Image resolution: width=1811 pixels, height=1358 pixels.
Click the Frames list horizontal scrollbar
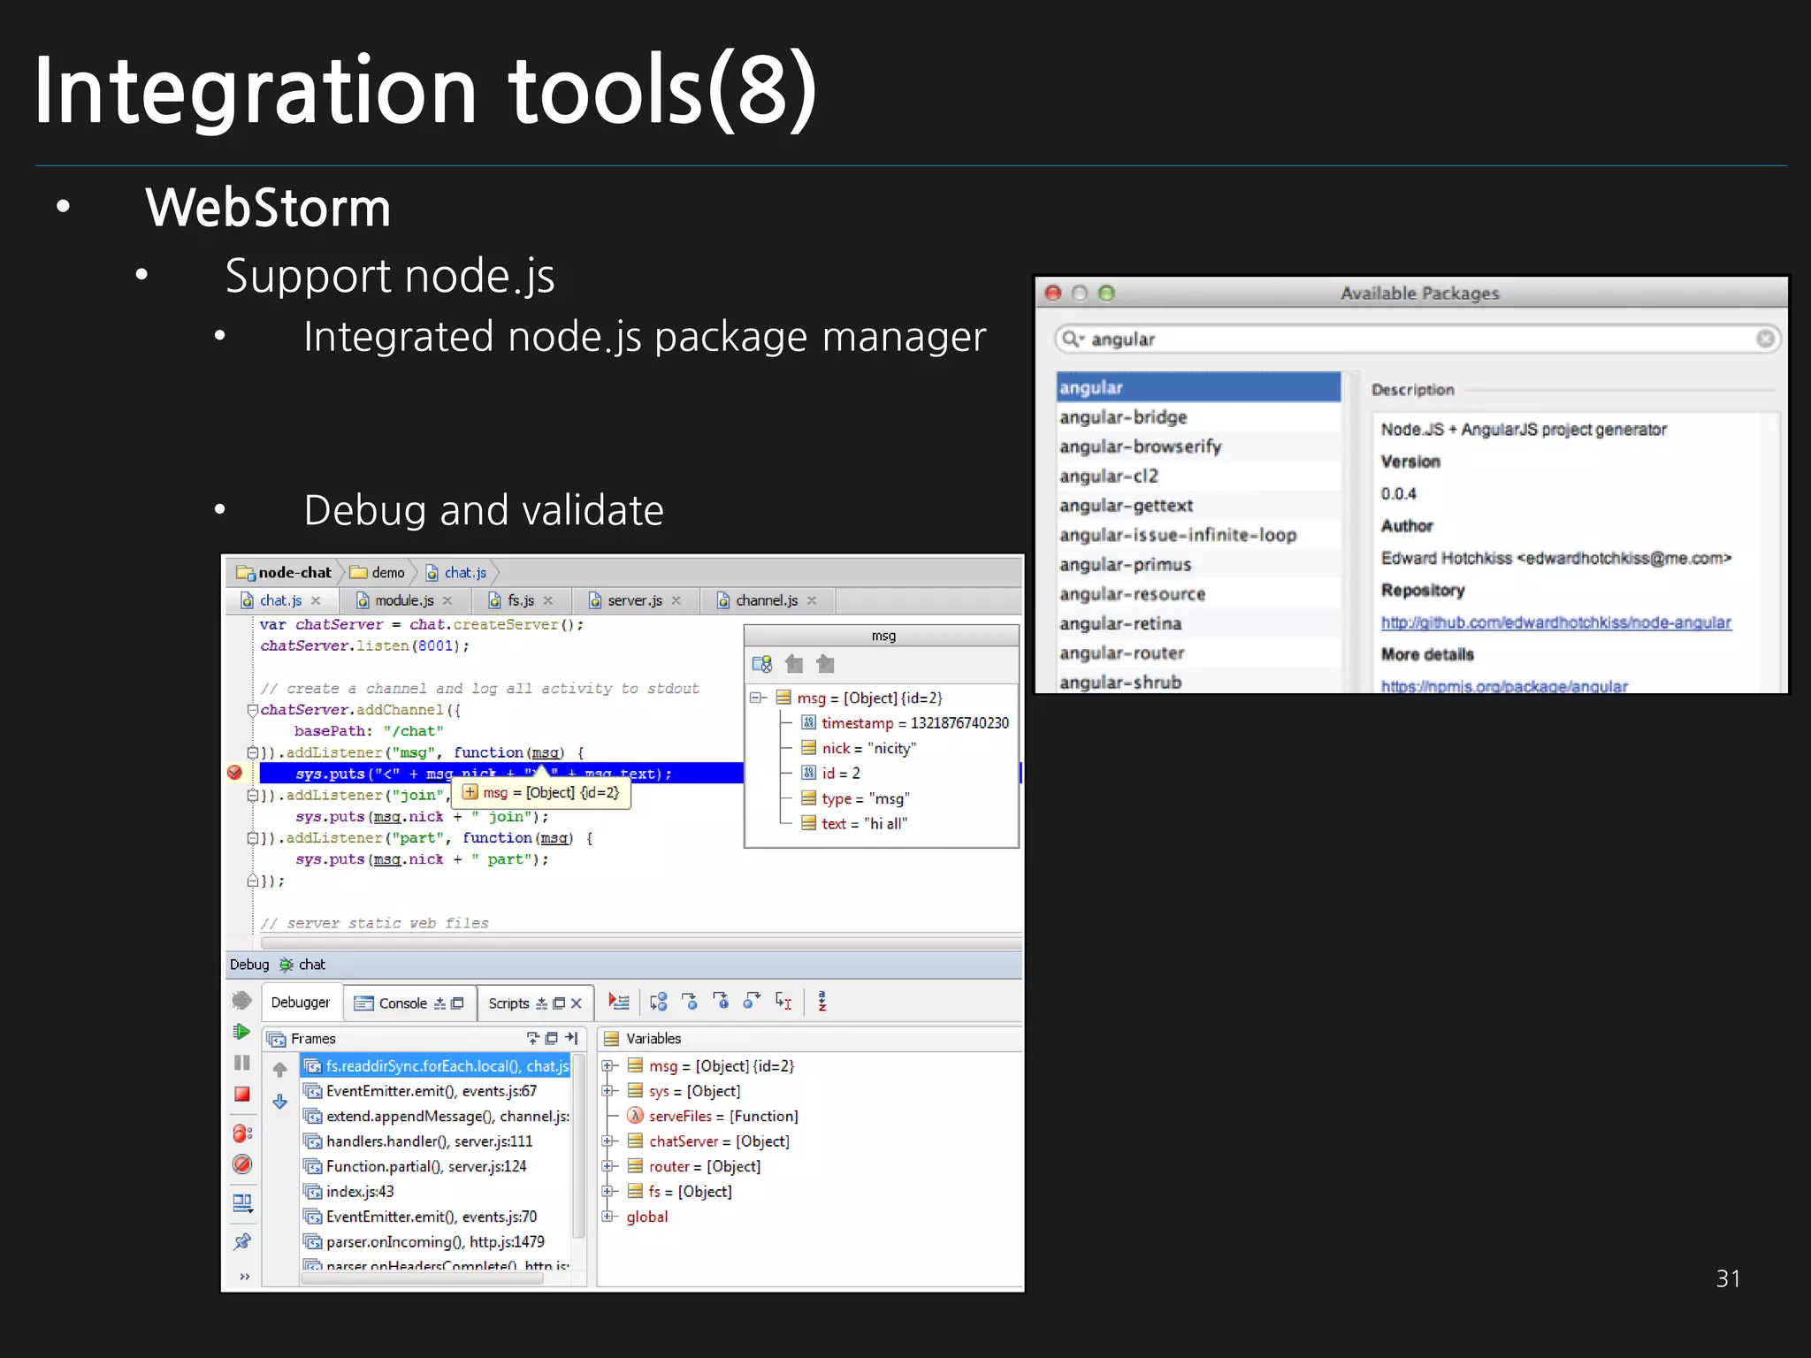[423, 1278]
